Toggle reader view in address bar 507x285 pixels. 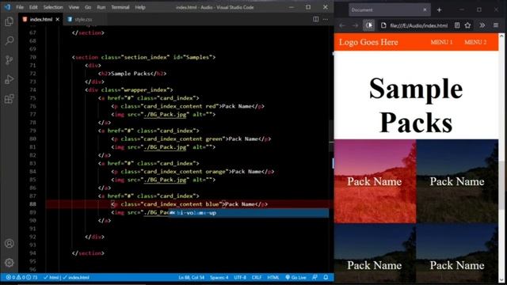click(457, 25)
